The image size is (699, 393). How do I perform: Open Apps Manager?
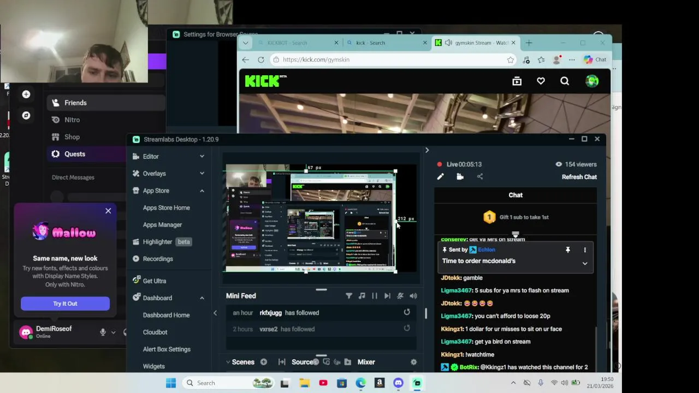coord(162,225)
